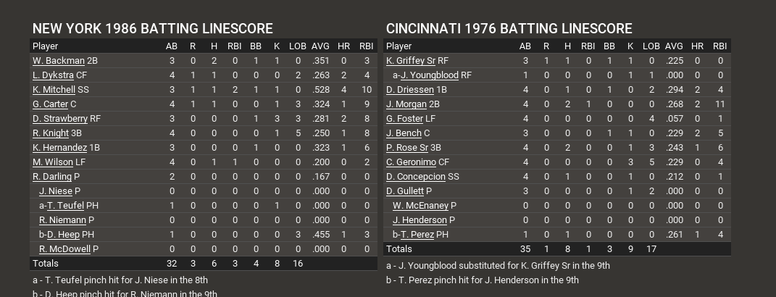Click D. Concepcion player name

click(x=415, y=177)
